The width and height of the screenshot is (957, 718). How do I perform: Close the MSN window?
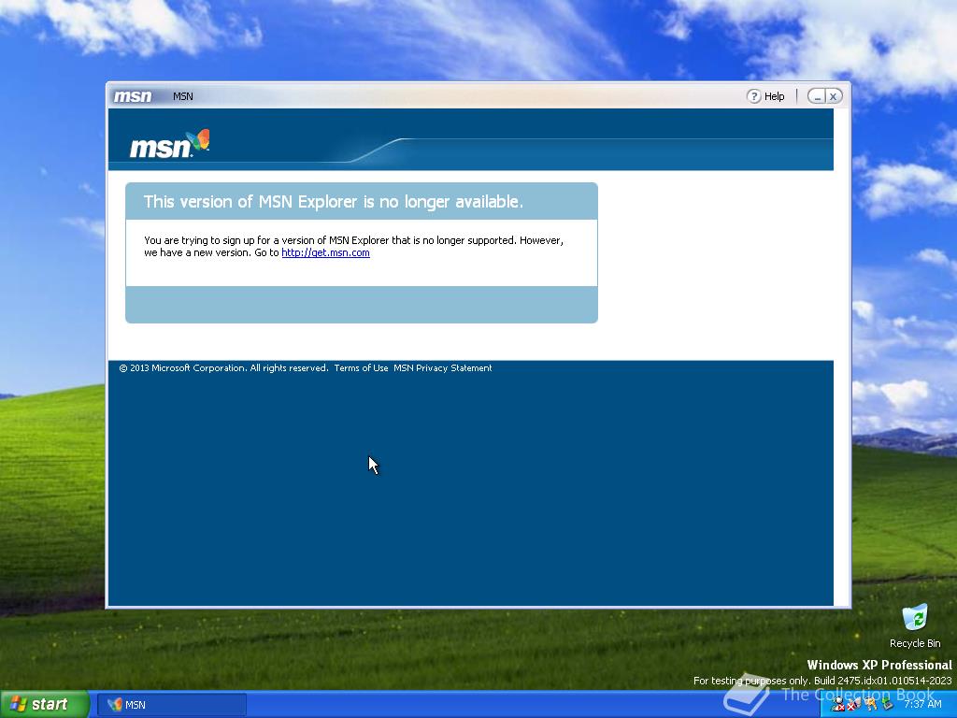point(834,96)
